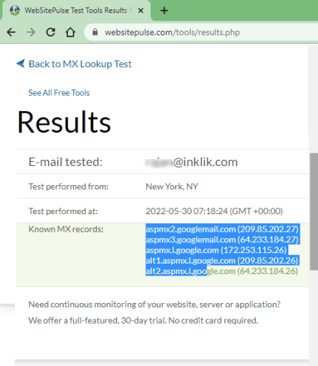This screenshot has width=318, height=366.
Task: Close the WebSitePulse Test Tools Results tab
Action: pyautogui.click(x=141, y=11)
